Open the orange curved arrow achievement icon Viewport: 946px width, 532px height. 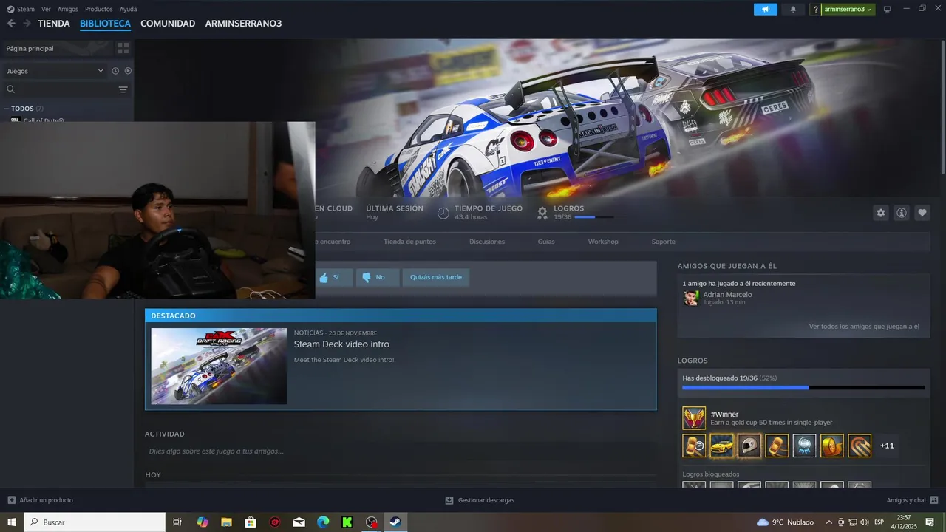pyautogui.click(x=860, y=446)
